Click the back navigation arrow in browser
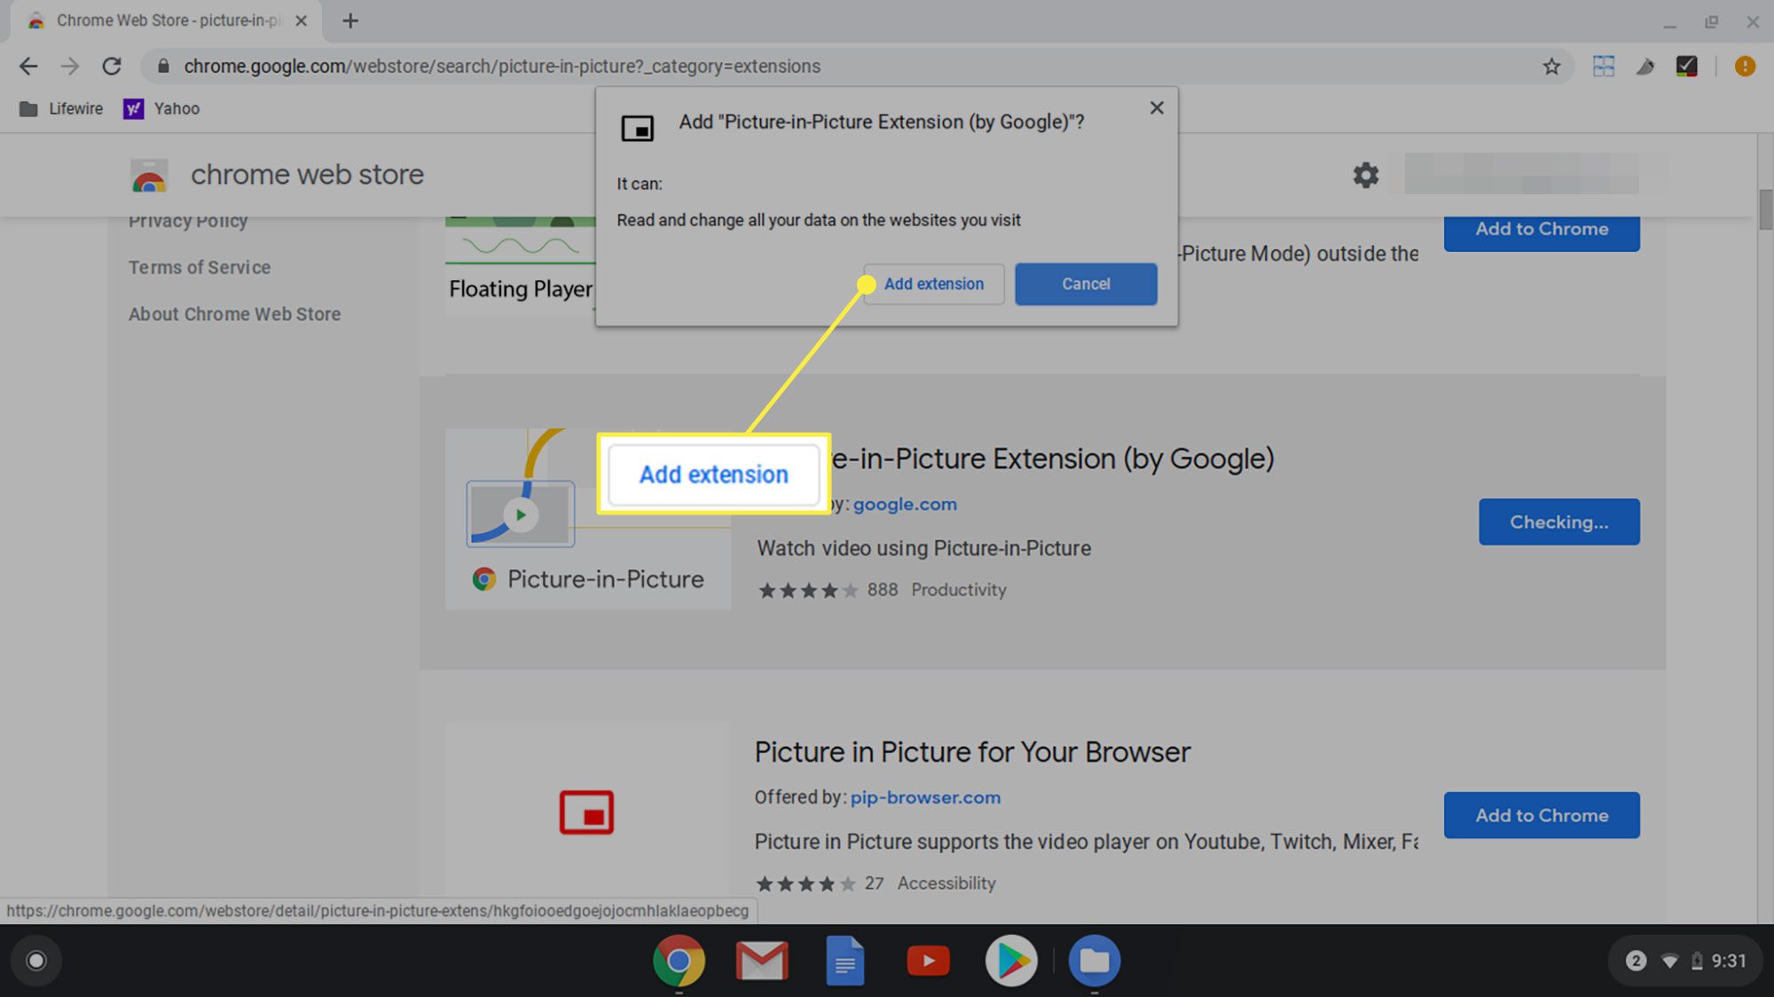 coord(28,66)
